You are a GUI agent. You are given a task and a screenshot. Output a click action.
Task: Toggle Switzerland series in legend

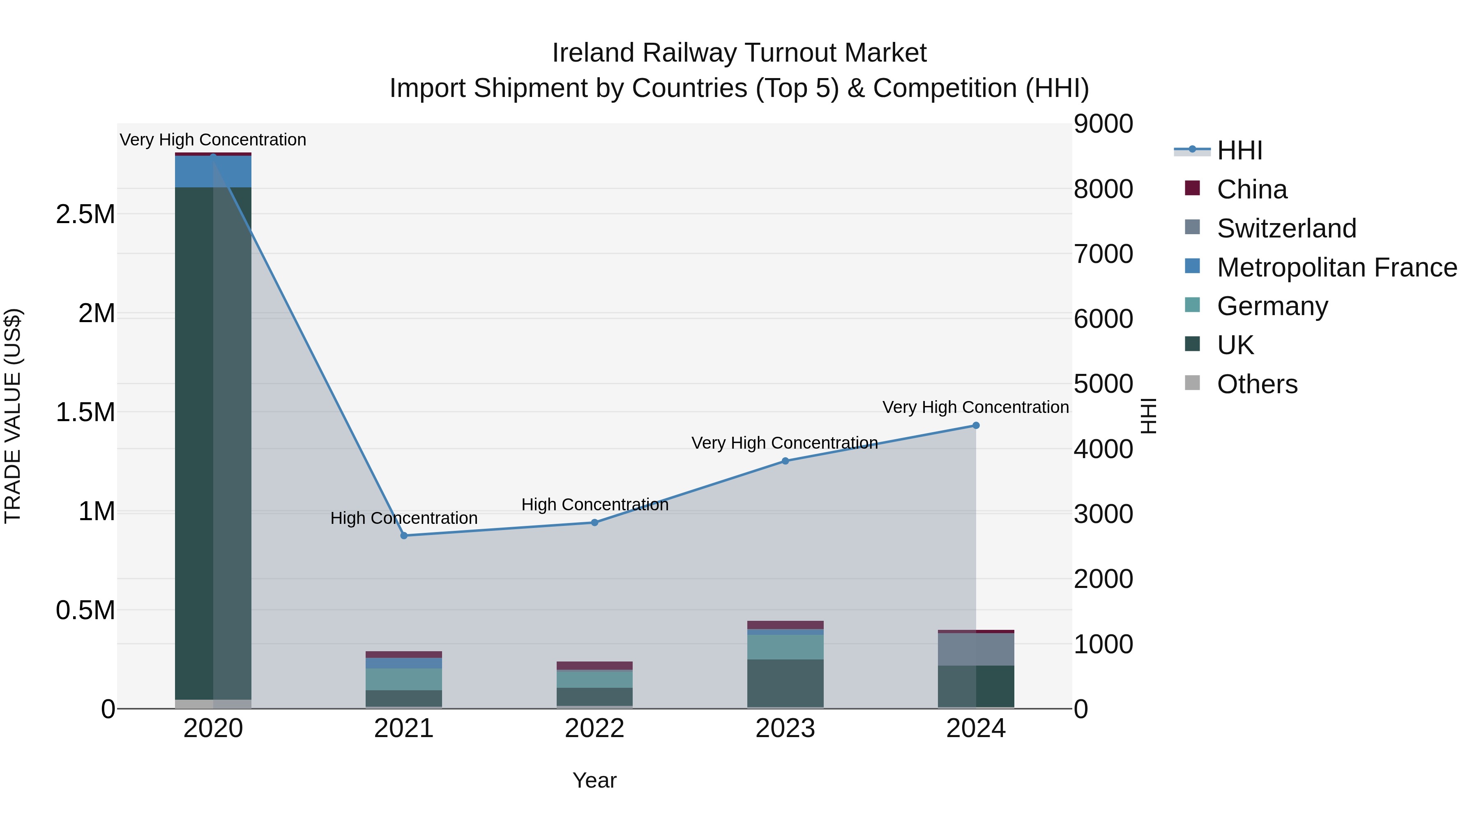point(1270,228)
